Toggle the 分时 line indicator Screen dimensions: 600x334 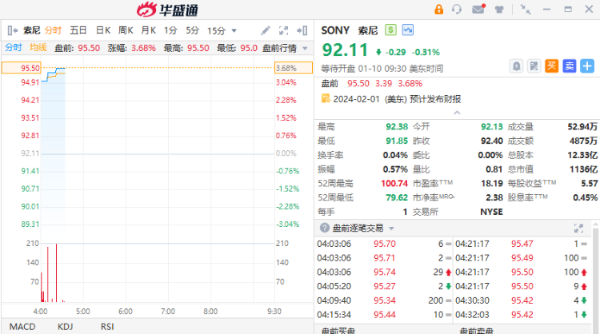(14, 47)
